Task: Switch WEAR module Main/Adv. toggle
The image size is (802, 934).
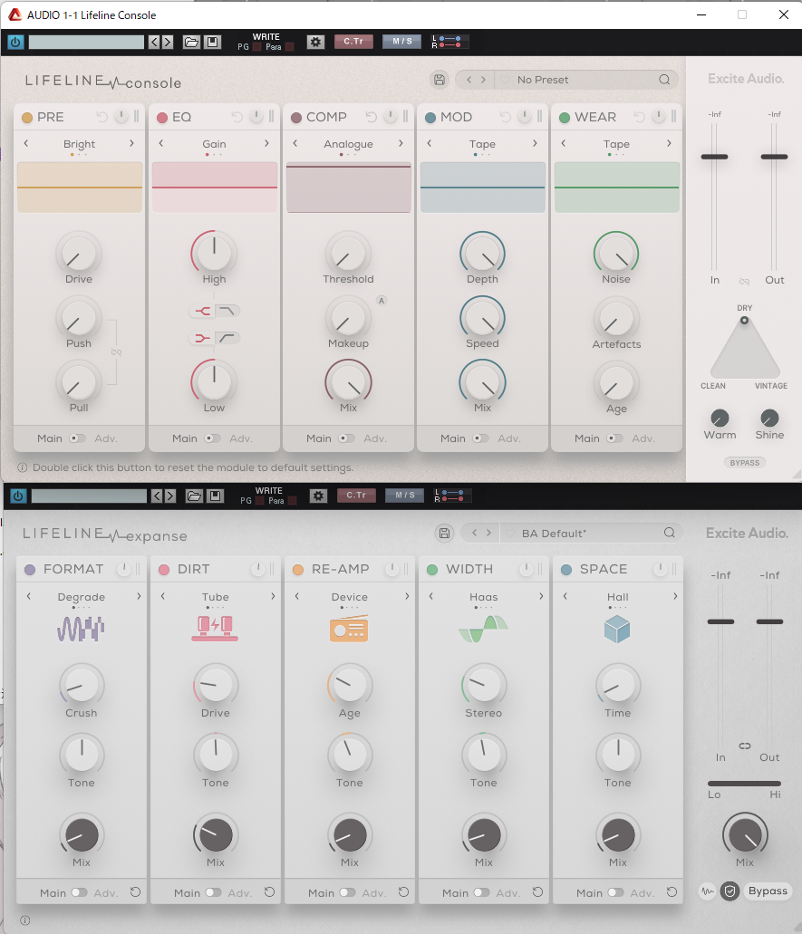Action: 615,438
